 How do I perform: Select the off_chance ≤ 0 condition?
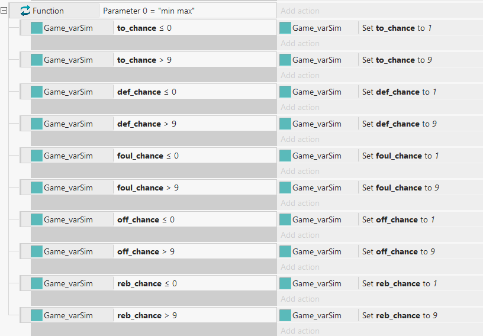195,219
